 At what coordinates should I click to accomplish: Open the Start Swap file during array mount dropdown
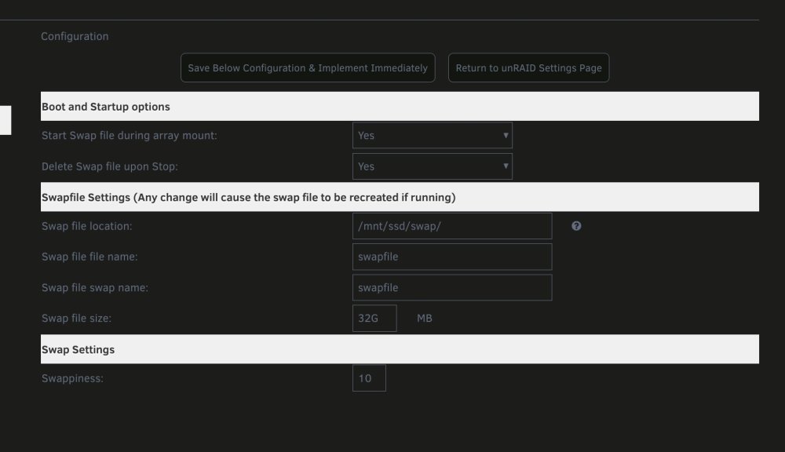(432, 135)
